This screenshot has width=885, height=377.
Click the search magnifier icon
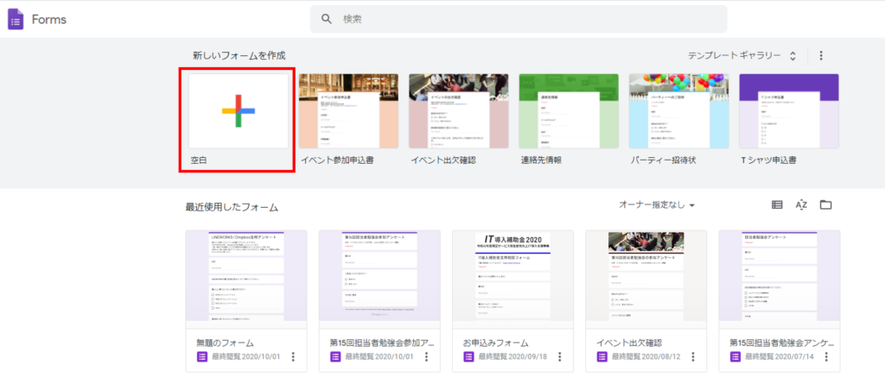point(326,19)
